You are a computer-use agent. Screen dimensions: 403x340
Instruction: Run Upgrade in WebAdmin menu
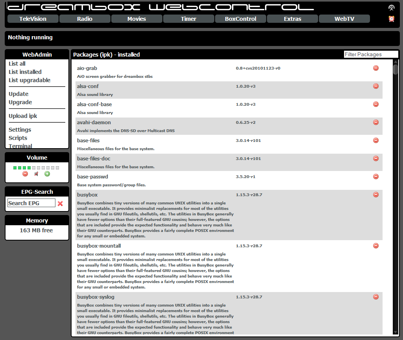pos(20,102)
